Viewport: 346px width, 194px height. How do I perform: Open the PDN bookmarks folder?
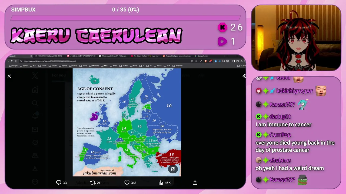(167, 66)
